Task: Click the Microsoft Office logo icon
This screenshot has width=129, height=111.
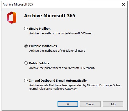Action: (12, 18)
